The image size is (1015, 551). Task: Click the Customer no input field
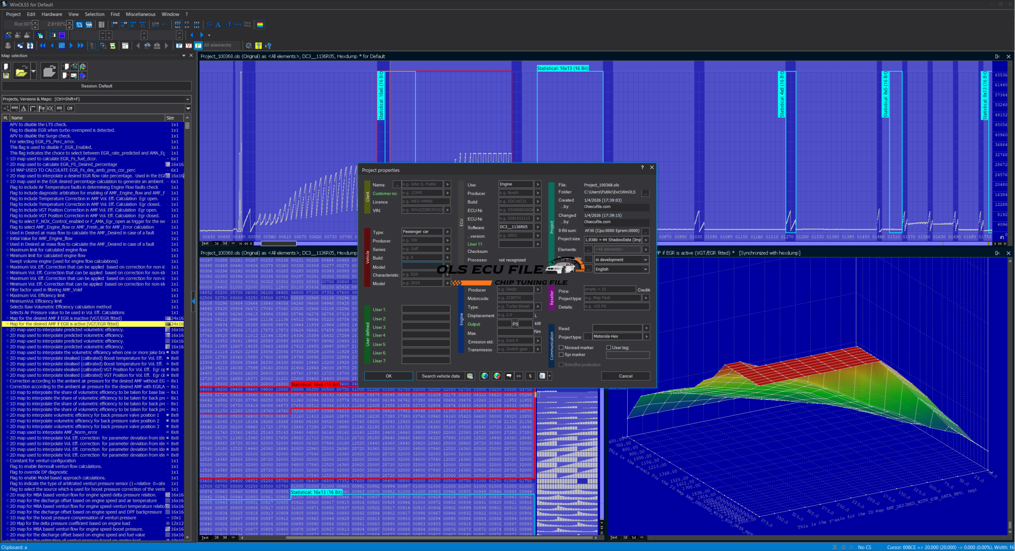click(x=422, y=193)
